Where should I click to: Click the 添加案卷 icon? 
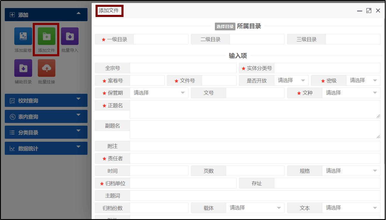23,36
